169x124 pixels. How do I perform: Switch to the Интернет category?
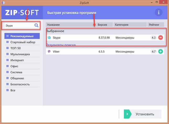[22, 60]
